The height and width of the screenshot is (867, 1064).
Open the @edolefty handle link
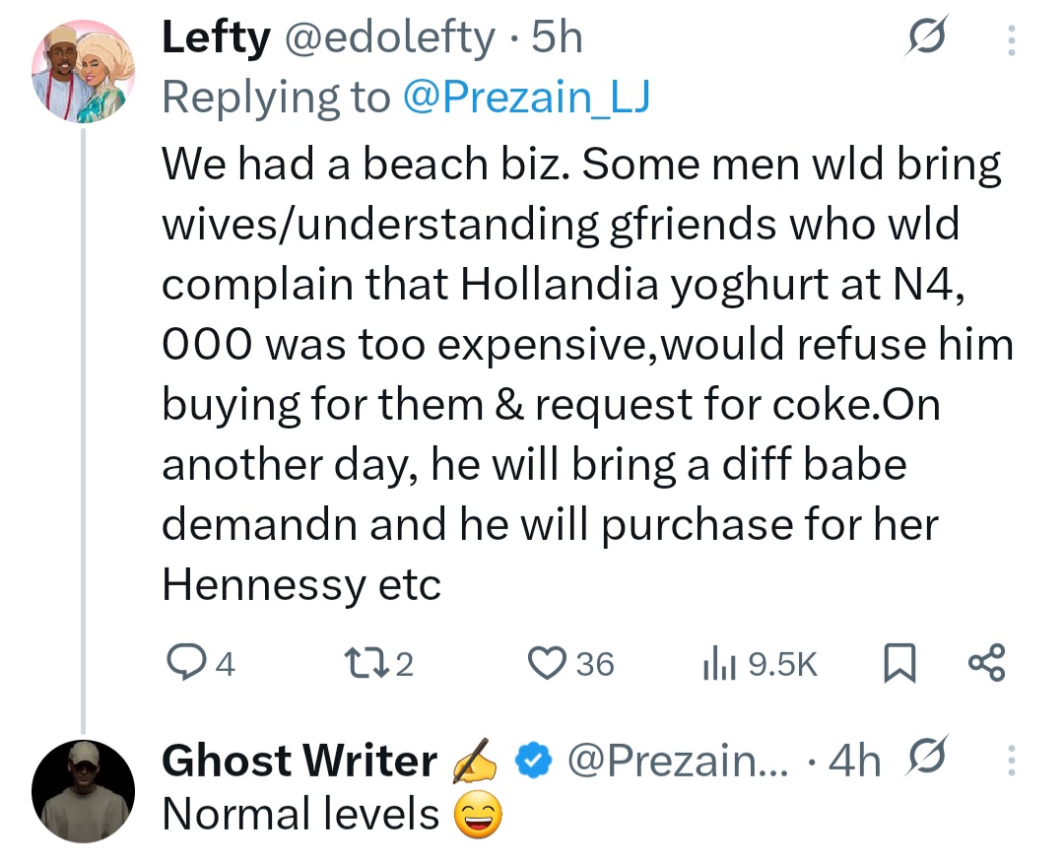389,39
